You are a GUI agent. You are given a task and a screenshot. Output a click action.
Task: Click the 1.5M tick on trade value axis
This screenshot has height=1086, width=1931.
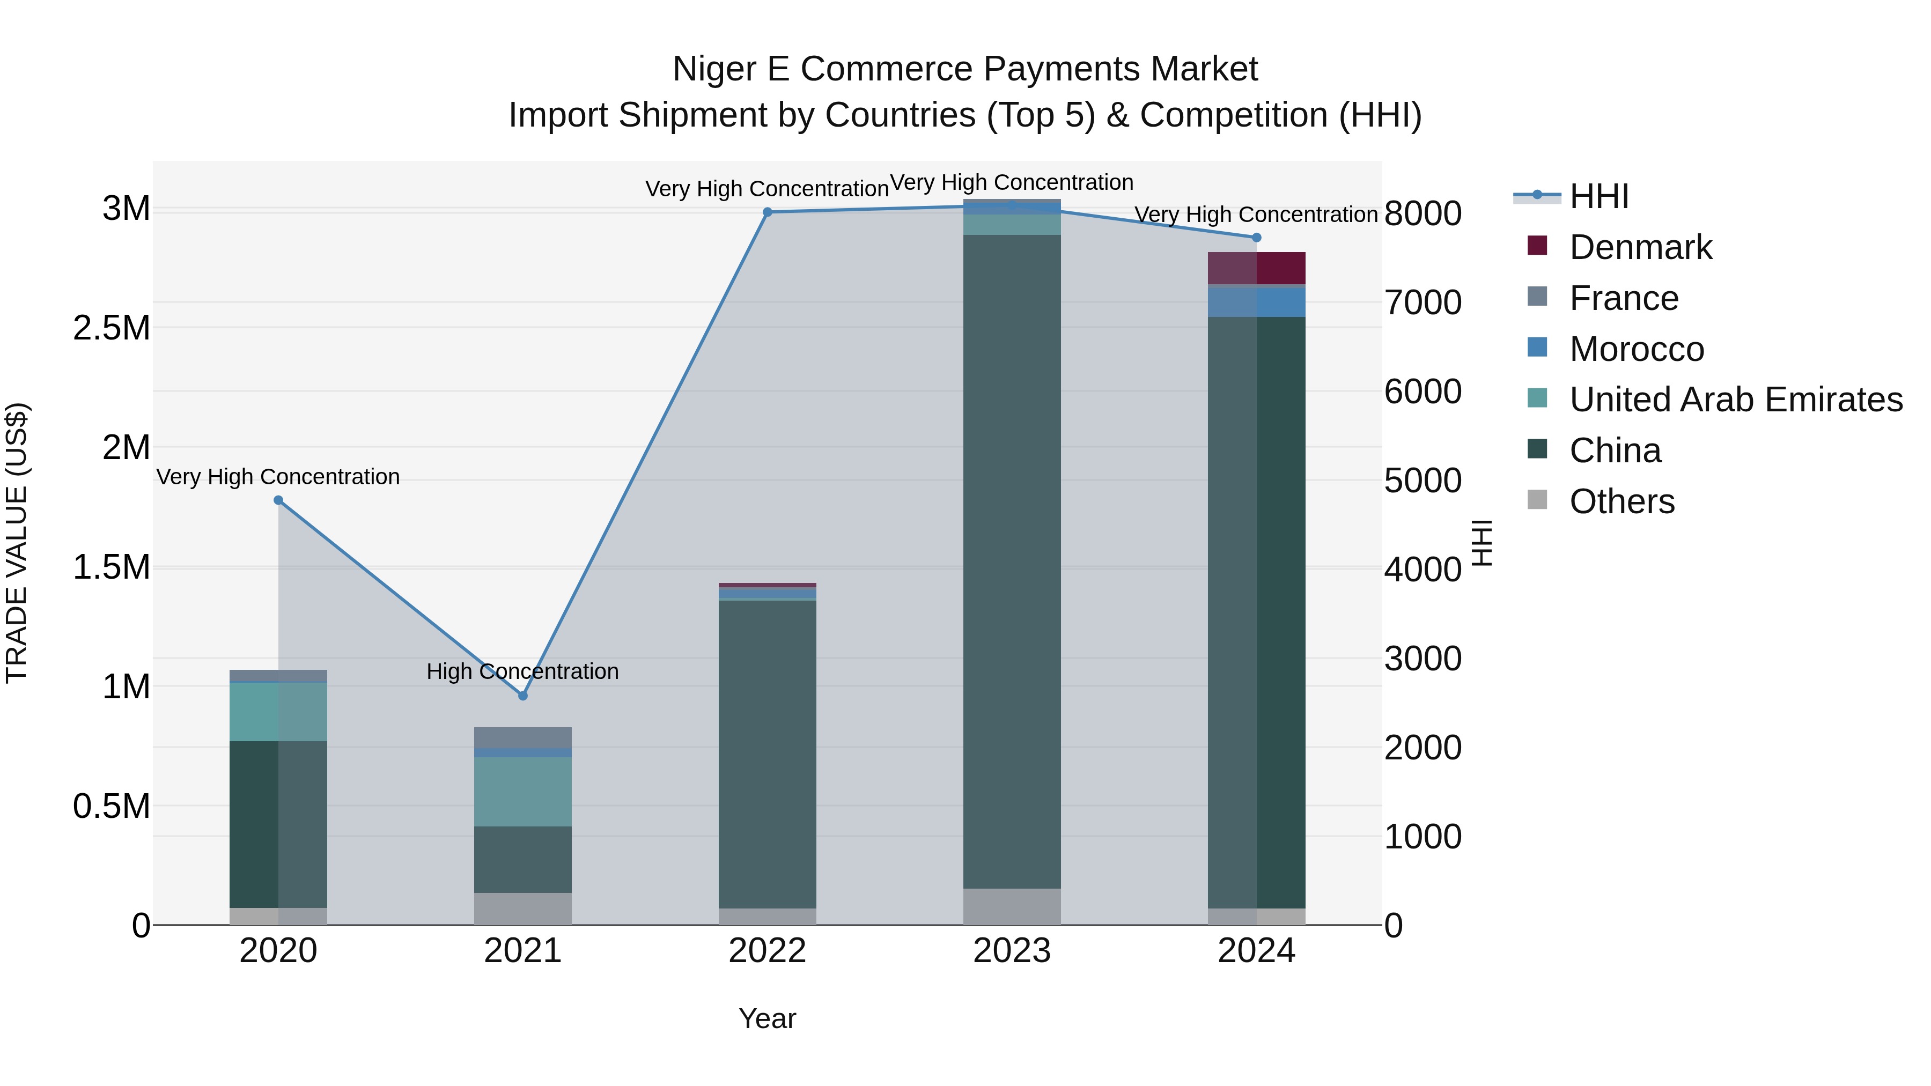[112, 567]
